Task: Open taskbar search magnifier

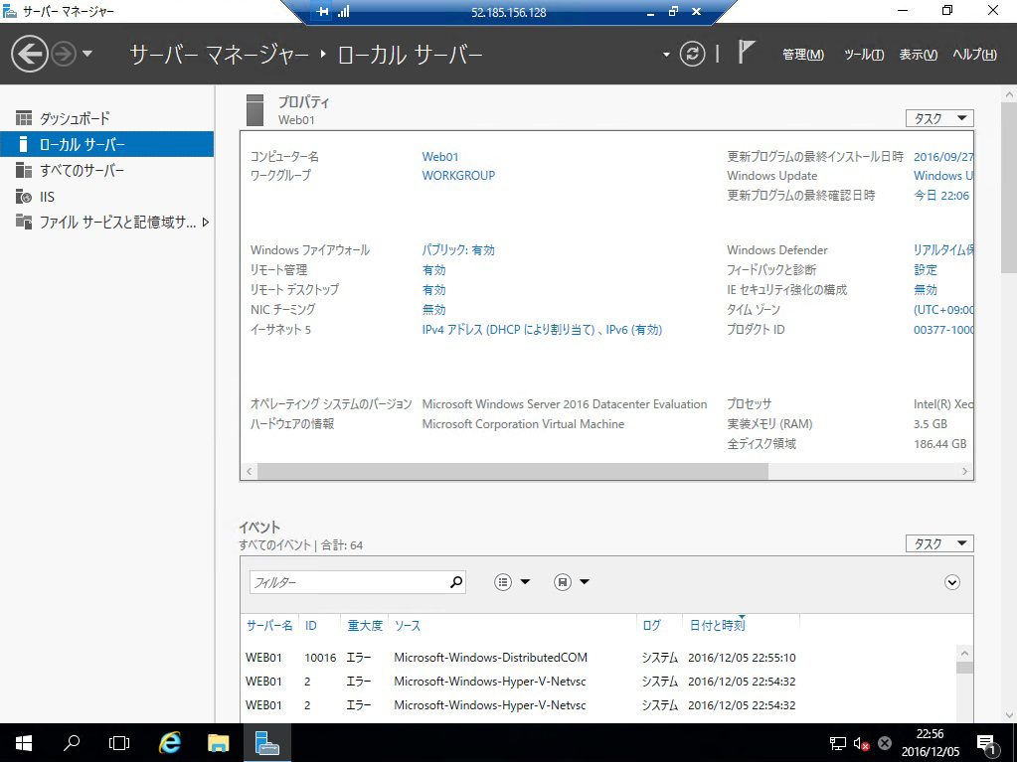Action: [72, 742]
